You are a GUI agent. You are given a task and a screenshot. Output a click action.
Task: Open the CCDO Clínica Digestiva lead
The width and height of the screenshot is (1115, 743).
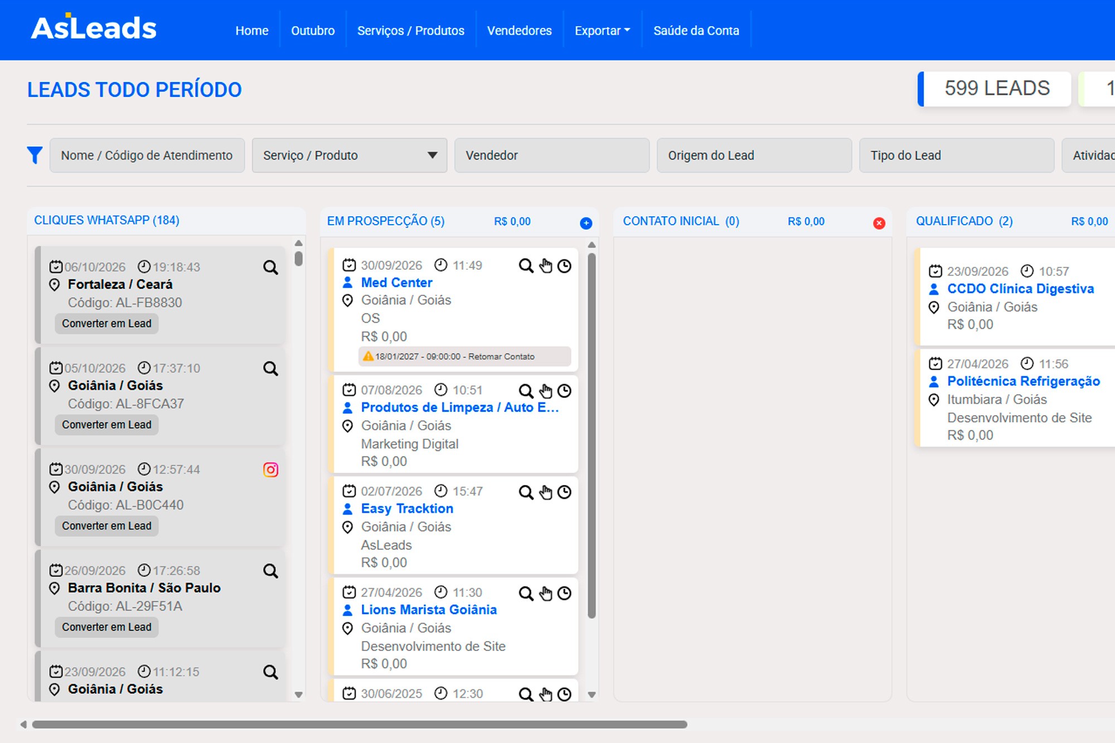point(1020,289)
